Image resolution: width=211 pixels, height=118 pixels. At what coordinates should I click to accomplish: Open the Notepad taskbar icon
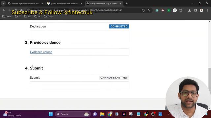coord(138,114)
